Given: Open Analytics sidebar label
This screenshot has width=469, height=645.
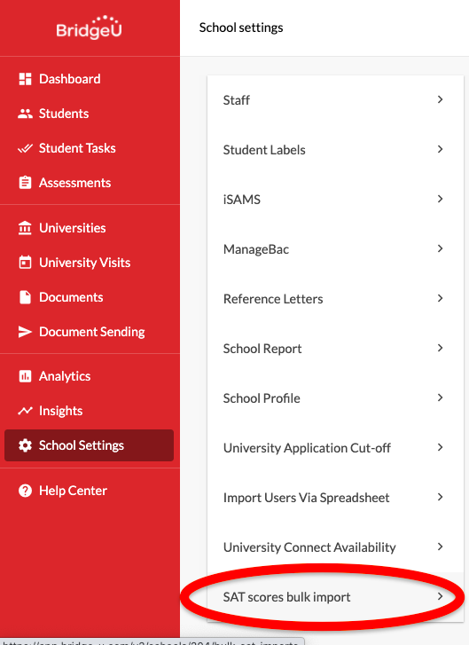Looking at the screenshot, I should [65, 376].
